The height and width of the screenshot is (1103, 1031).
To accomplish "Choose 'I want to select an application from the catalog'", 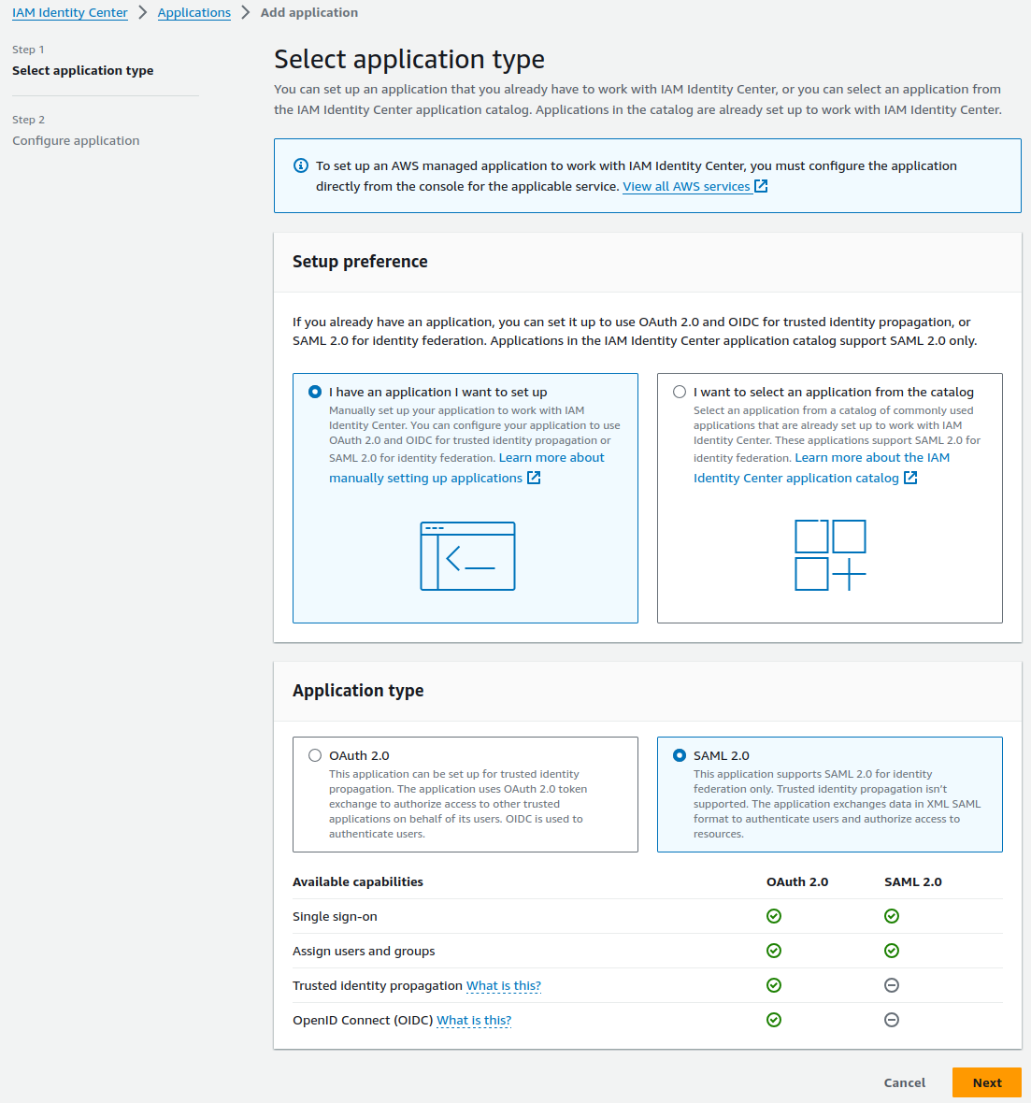I will tap(680, 392).
